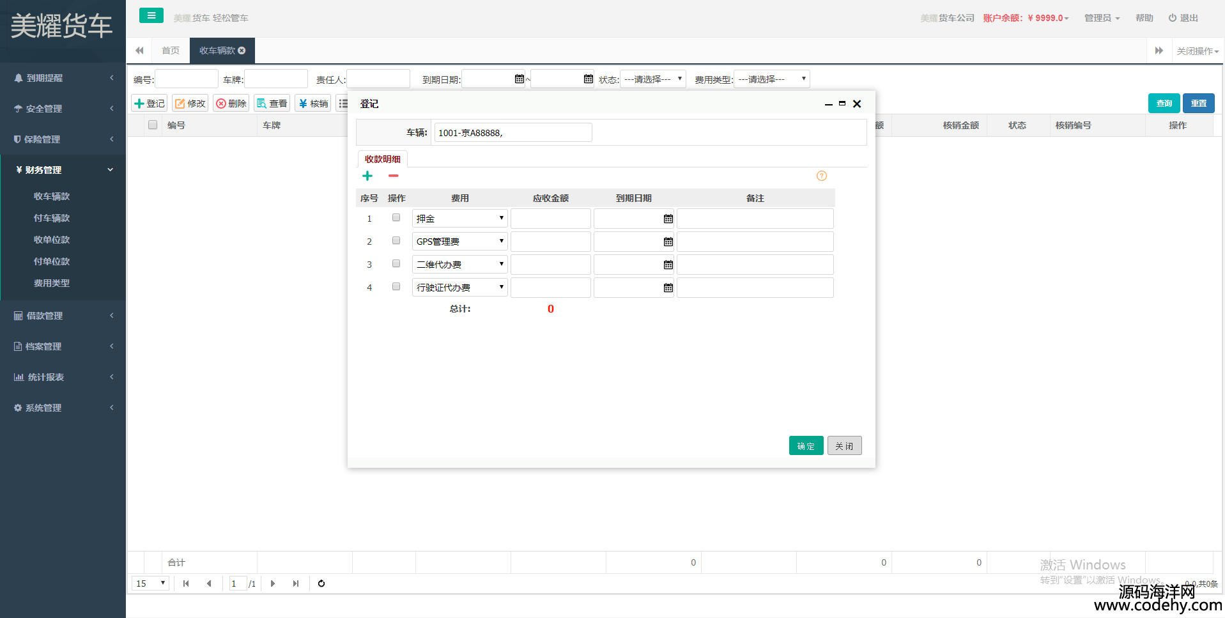Click the tab scroll-left double arrow
This screenshot has width=1225, height=618.
click(x=139, y=50)
